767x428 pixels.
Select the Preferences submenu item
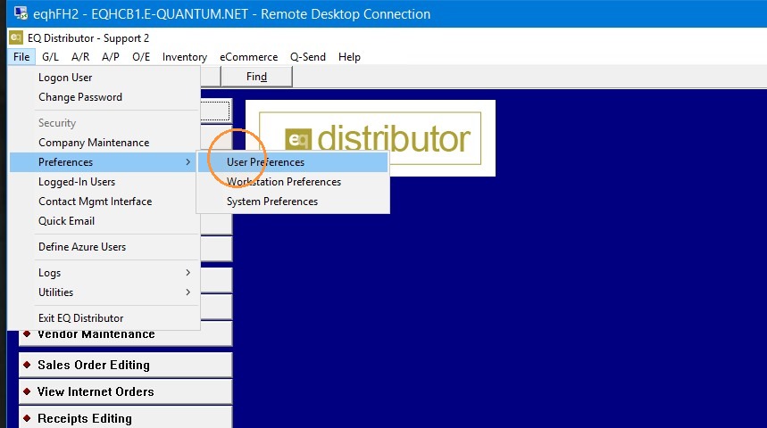pyautogui.click(x=103, y=161)
